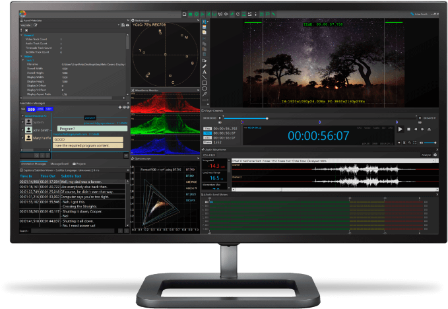Click the green diagonal line toolbar icon
Image resolution: width=448 pixels, height=309 pixels.
[273, 14]
